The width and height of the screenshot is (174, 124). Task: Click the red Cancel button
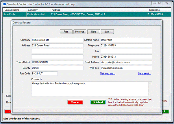pyautogui.click(x=75, y=102)
